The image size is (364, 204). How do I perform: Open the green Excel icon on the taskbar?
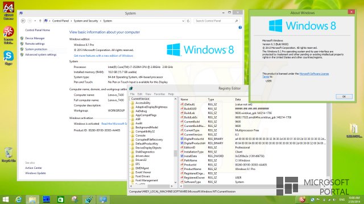click(x=61, y=199)
